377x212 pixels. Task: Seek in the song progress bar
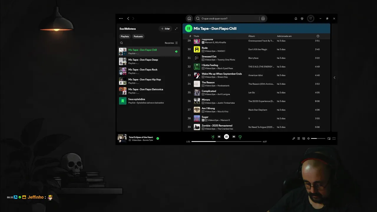coord(226,142)
